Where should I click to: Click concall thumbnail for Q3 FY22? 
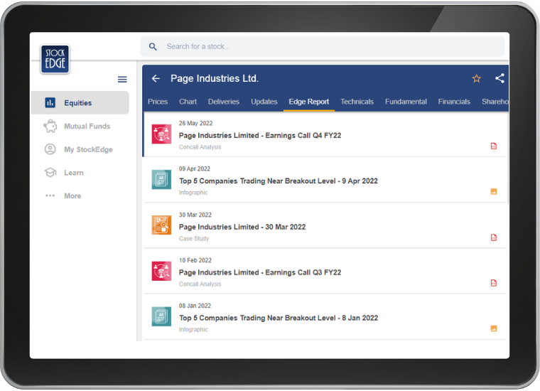click(x=161, y=271)
